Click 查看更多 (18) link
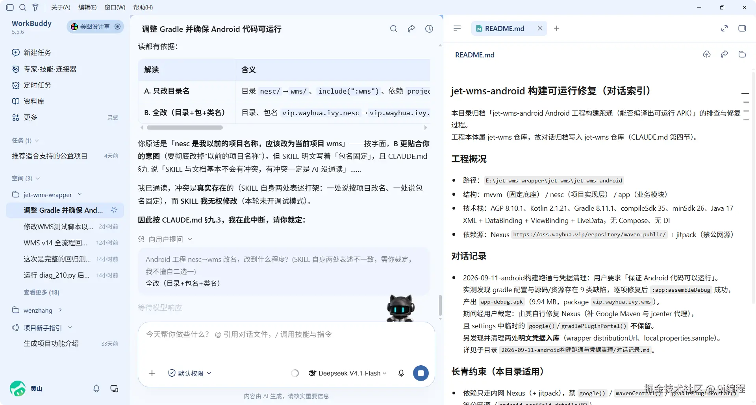Image resolution: width=756 pixels, height=405 pixels. point(41,293)
